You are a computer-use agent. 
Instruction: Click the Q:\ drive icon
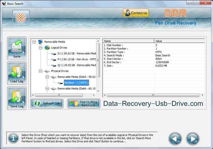(x=54, y=65)
